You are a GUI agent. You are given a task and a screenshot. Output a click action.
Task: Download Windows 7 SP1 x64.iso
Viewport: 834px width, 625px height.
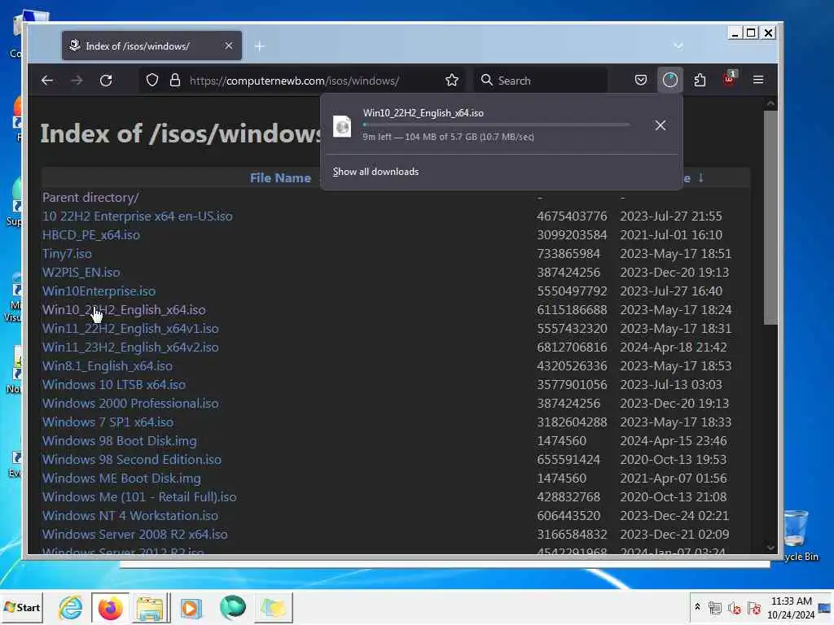click(x=108, y=422)
